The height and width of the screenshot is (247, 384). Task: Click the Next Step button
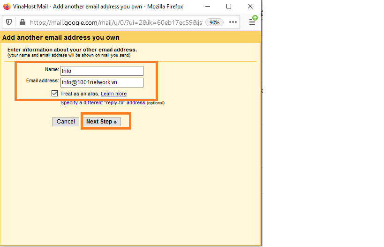click(x=101, y=122)
